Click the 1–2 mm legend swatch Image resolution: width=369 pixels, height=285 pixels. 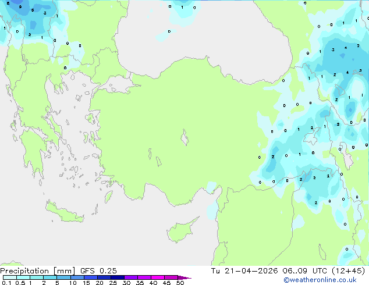pyautogui.click(x=37, y=277)
